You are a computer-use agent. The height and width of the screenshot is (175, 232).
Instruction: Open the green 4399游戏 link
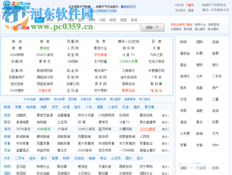pos(44,129)
